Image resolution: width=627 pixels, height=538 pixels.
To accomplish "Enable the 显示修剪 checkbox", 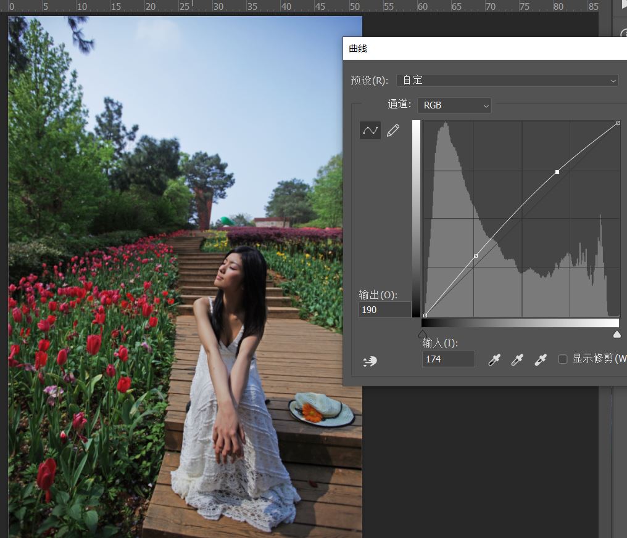I will tap(563, 359).
